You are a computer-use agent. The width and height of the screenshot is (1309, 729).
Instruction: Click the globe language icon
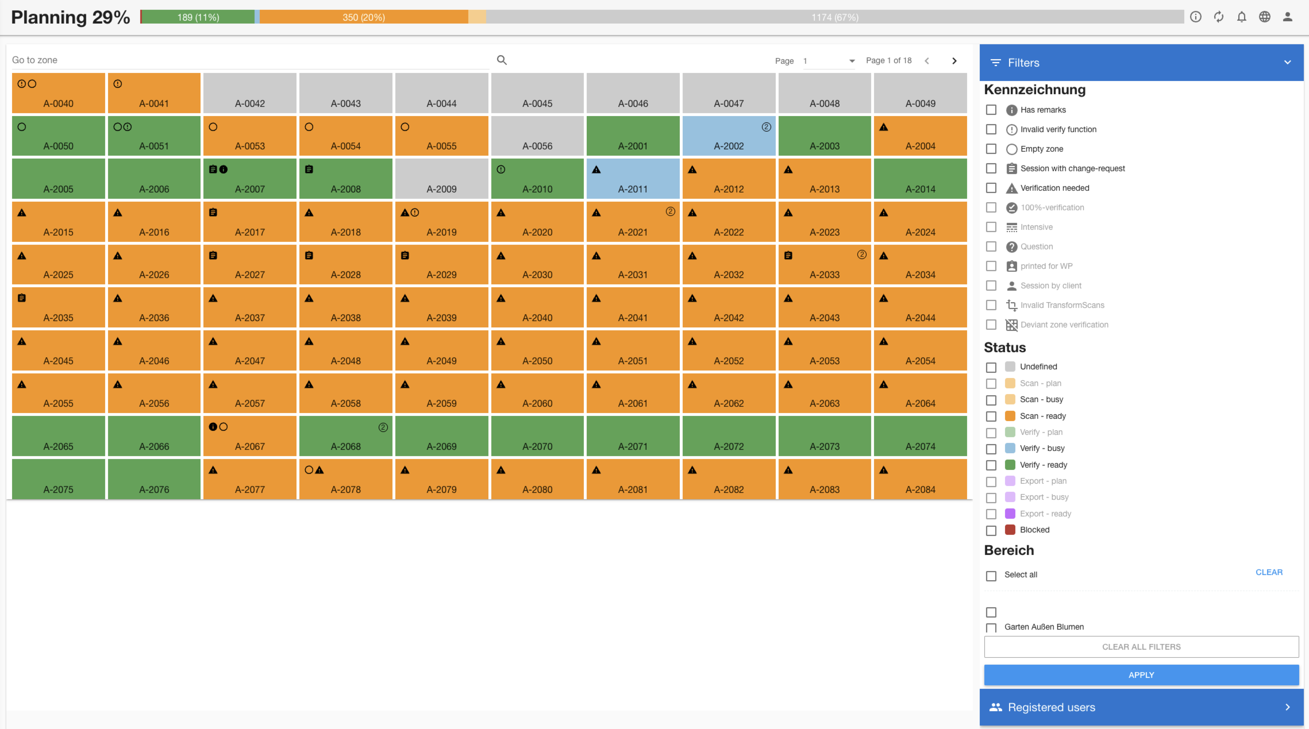1264,17
